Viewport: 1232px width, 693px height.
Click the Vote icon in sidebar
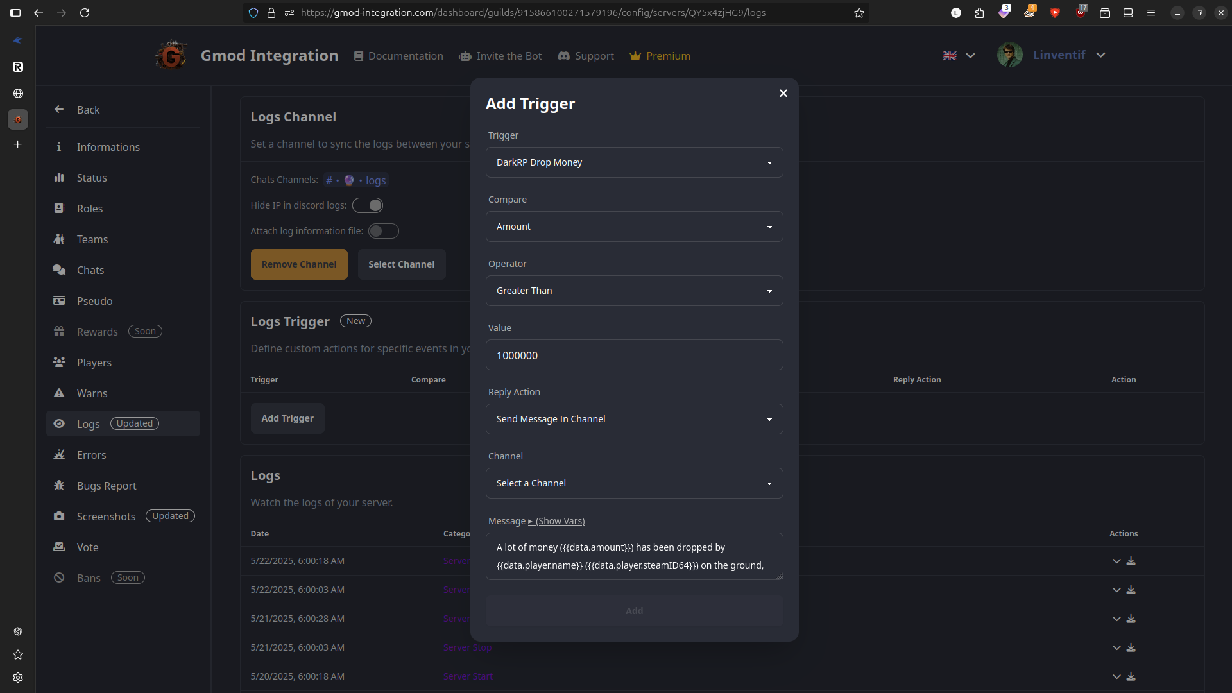click(x=59, y=547)
